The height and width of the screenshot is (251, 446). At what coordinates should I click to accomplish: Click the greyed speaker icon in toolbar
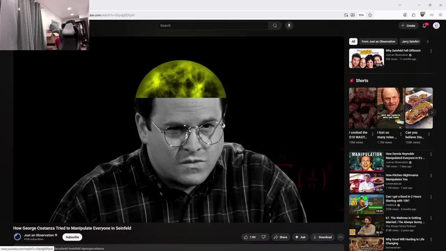pos(431,15)
